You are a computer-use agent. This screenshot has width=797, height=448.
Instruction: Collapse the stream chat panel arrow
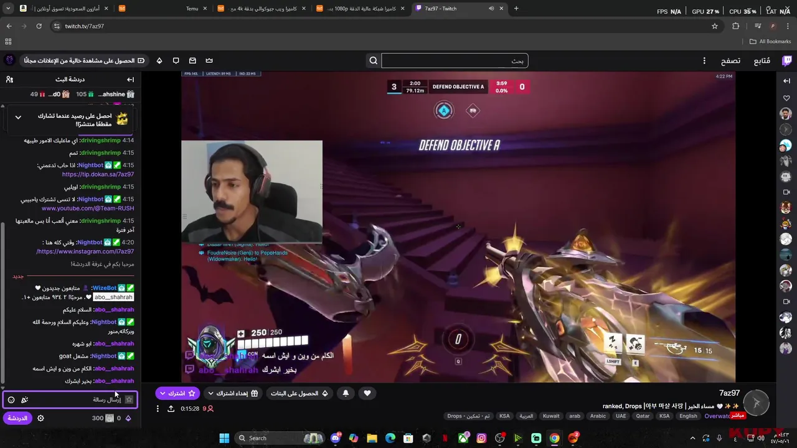click(x=130, y=80)
